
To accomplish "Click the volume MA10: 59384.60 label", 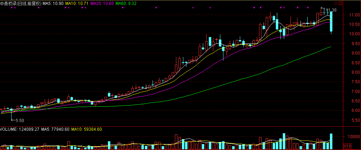I will click(x=87, y=129).
